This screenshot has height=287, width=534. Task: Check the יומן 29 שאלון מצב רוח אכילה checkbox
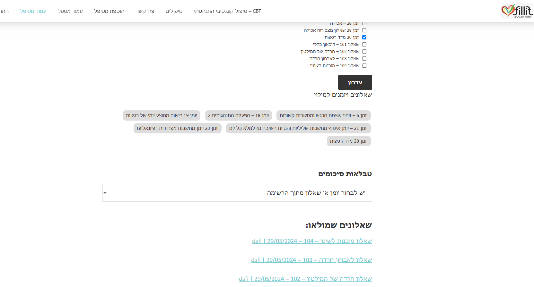364,30
